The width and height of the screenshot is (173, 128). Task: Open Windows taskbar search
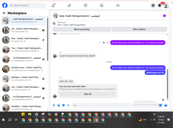click(10, 120)
